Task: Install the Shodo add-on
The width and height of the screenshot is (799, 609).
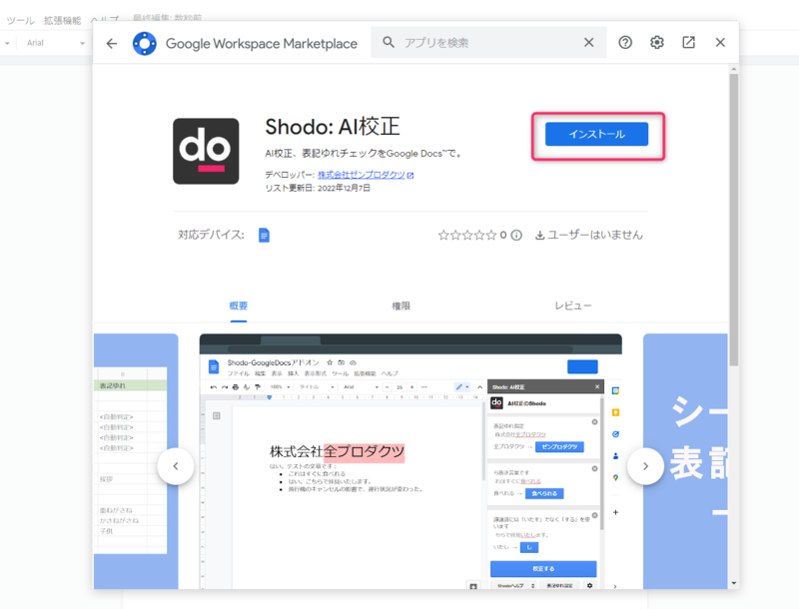Action: 596,134
